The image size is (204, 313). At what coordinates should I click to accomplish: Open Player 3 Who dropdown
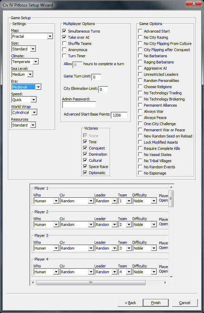(46, 248)
